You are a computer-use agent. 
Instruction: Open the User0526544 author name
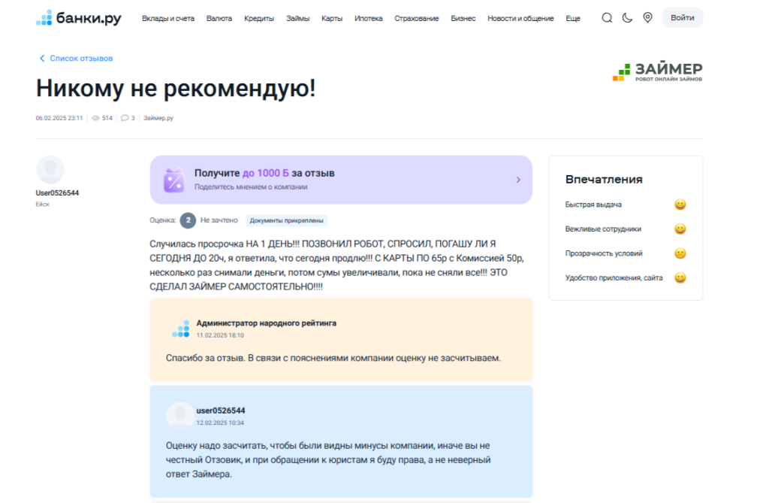point(57,193)
